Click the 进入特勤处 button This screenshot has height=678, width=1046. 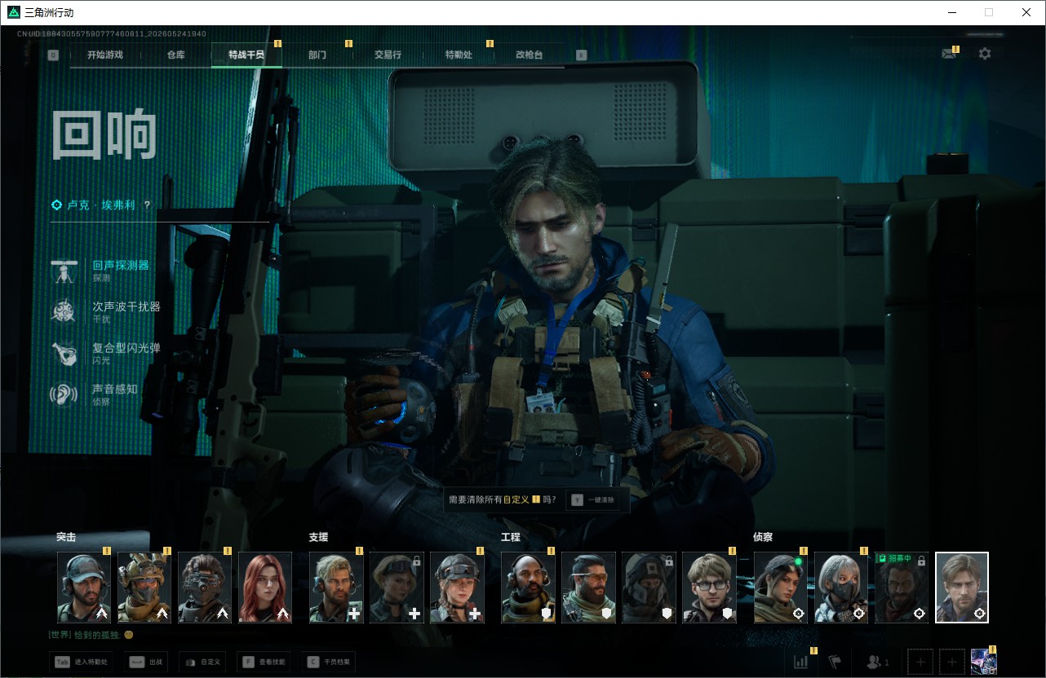coord(82,662)
